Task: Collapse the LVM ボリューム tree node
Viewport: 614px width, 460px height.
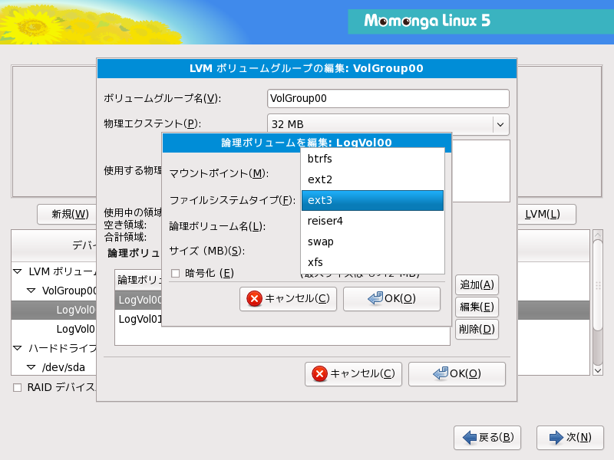Action: pos(17,271)
